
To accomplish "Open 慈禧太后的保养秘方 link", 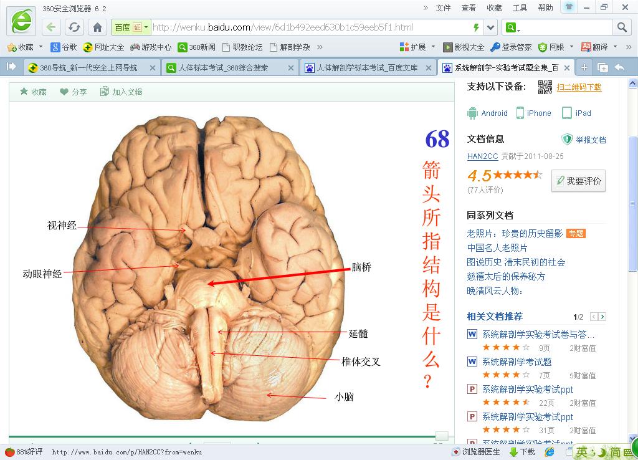I will [506, 276].
